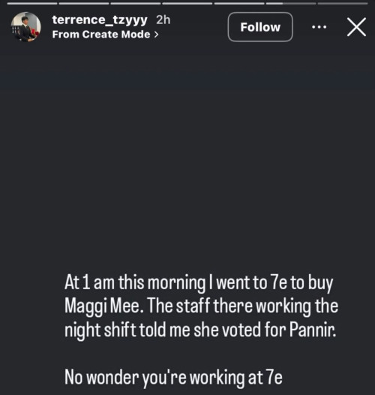Open the three-dot more options menu
This screenshot has width=375, height=395.
pos(319,27)
